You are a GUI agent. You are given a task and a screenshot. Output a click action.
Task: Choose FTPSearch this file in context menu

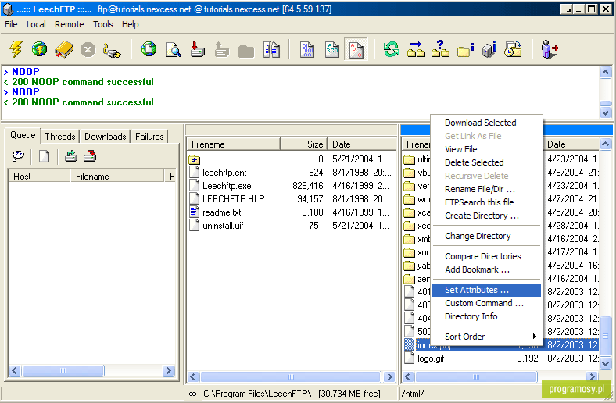point(486,202)
